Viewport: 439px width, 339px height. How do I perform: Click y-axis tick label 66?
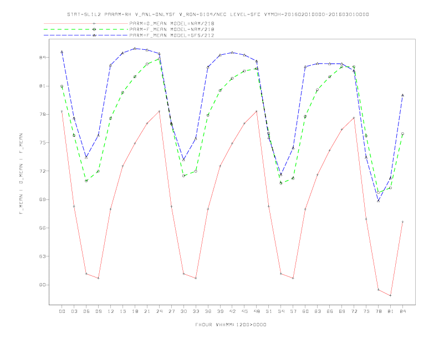point(42,228)
